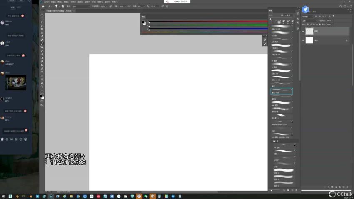
Task: Open brush opacity dropdown in options bar
Action: [x=106, y=7]
